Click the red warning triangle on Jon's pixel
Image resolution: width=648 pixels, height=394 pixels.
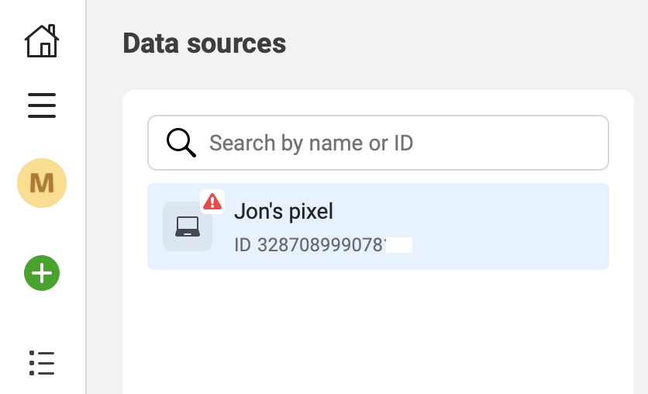[212, 202]
